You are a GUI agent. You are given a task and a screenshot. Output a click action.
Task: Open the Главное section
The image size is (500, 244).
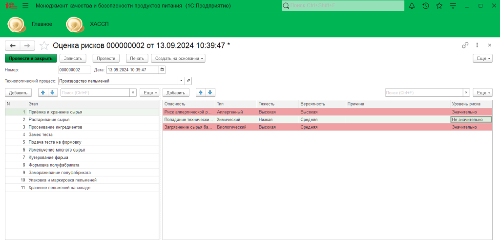pos(42,23)
